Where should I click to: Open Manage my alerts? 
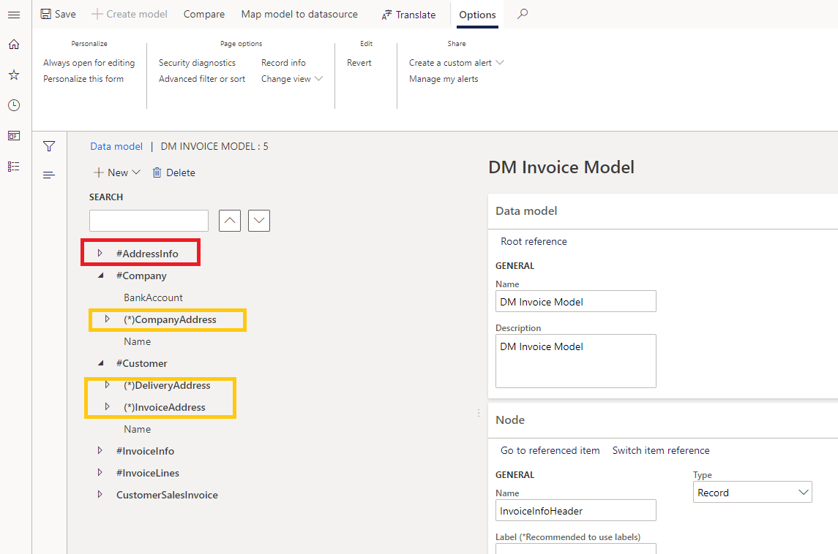pos(442,78)
